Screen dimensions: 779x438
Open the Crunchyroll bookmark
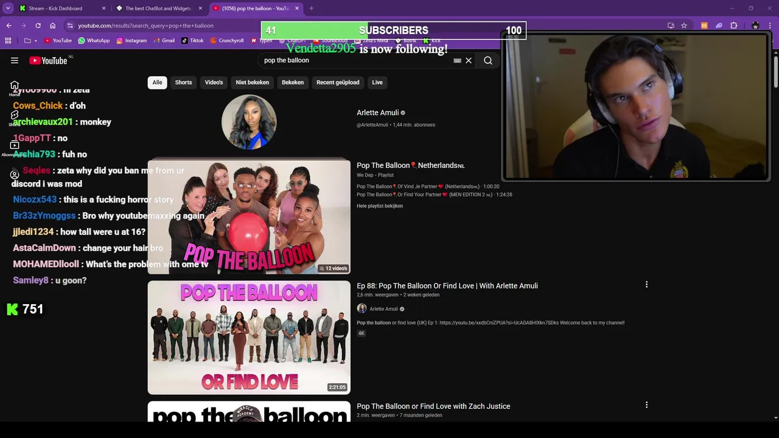(x=226, y=41)
